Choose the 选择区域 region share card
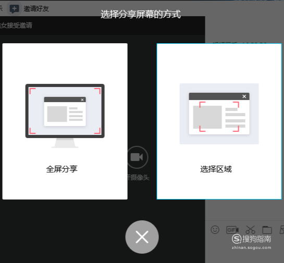Screen dimensions: 284x263 219,121
